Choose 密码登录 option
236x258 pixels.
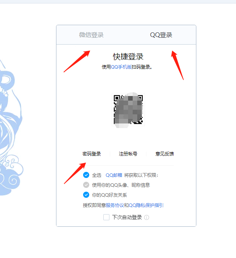(92, 154)
